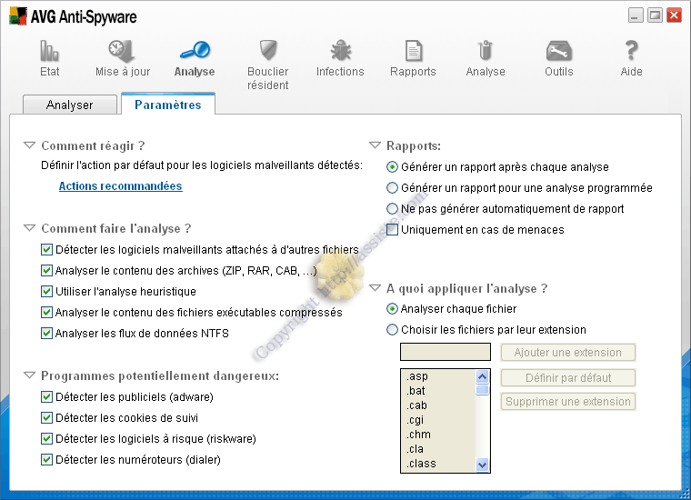Open the Rapports document icon
Image resolution: width=691 pixels, height=500 pixels.
coord(414,50)
